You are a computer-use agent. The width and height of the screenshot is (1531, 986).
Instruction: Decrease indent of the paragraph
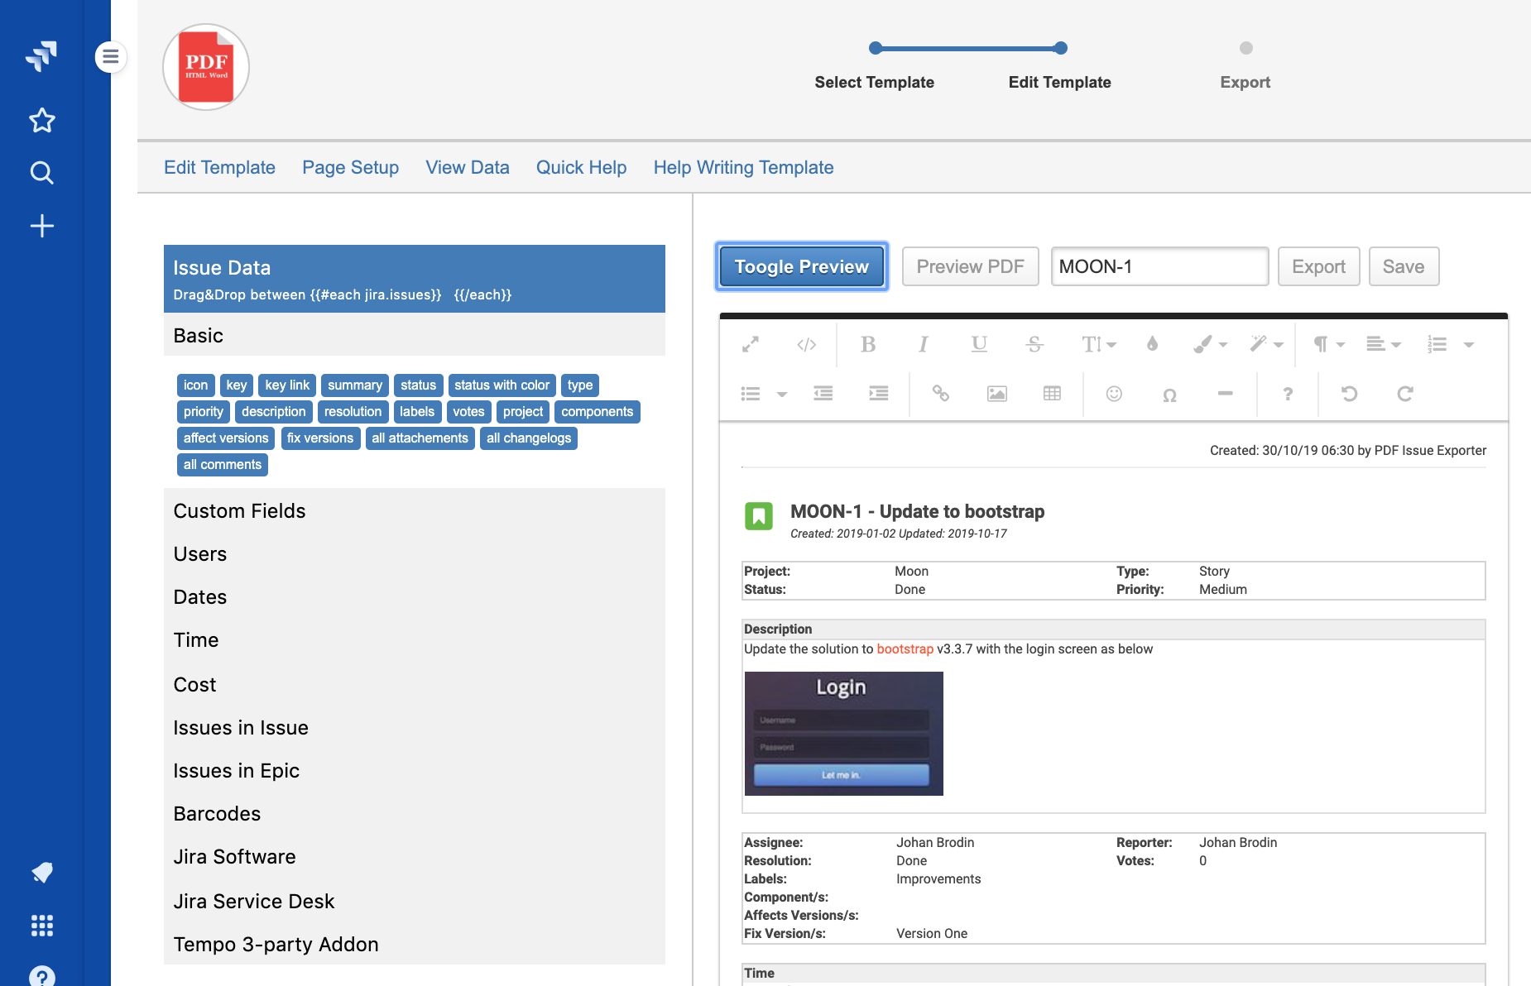coord(823,394)
